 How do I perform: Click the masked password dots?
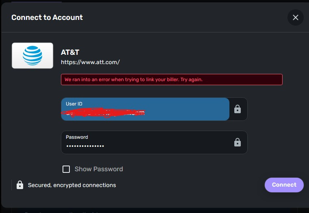pos(85,146)
